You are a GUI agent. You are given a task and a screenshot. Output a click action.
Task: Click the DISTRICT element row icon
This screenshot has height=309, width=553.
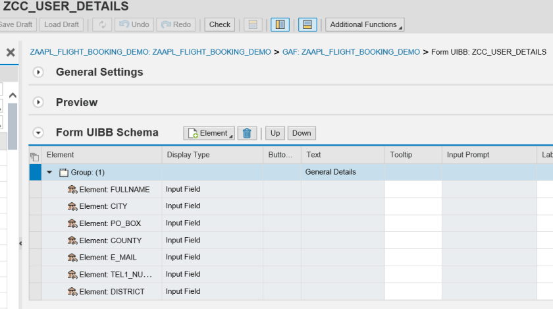[x=72, y=292]
